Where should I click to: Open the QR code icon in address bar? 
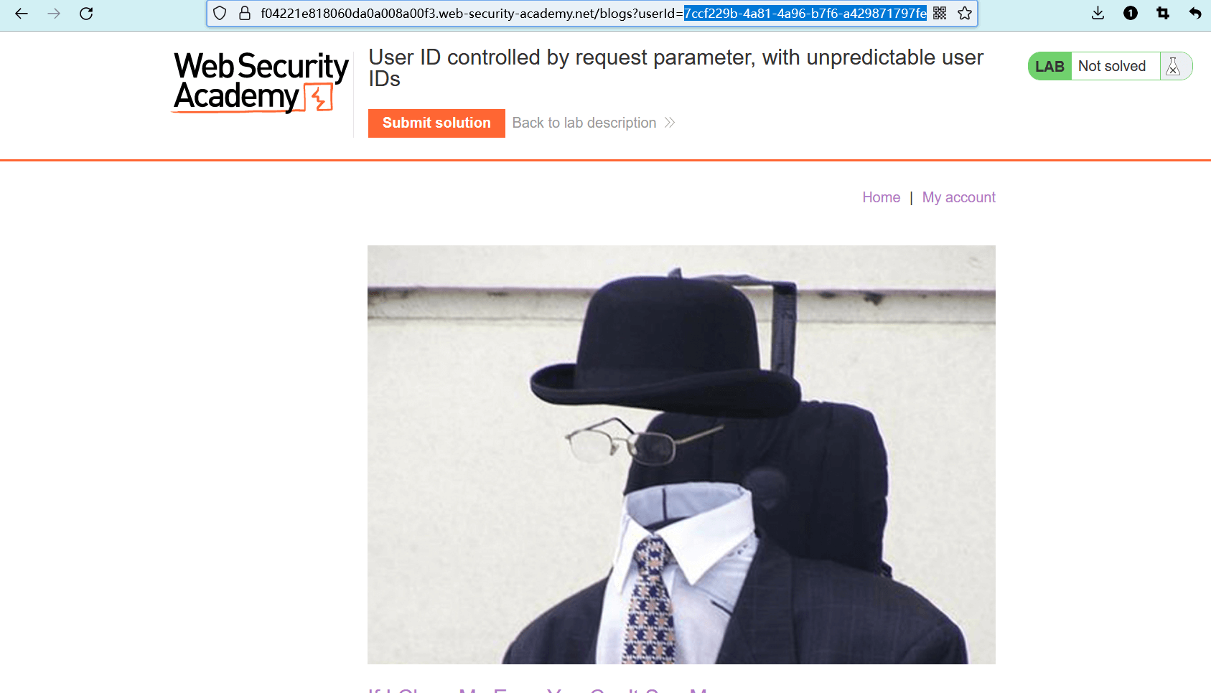(x=940, y=13)
